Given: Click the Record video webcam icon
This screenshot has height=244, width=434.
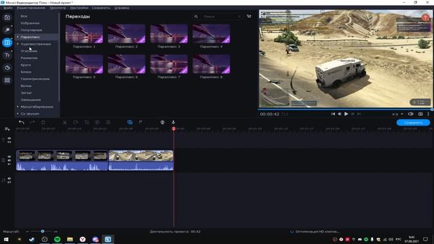Looking at the screenshot, I should point(163,122).
